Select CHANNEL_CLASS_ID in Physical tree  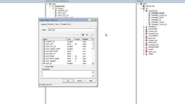pyautogui.click(x=159, y=15)
